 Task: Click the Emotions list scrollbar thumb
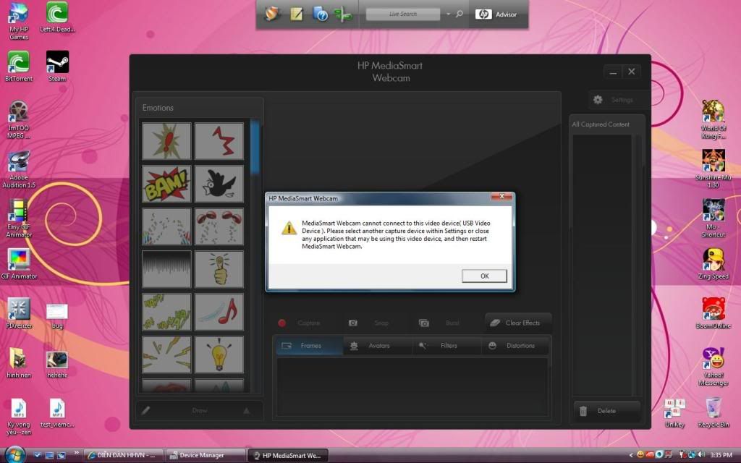coord(255,146)
